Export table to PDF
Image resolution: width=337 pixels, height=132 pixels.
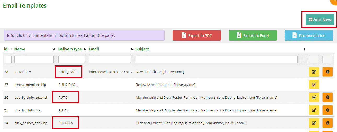197,35
